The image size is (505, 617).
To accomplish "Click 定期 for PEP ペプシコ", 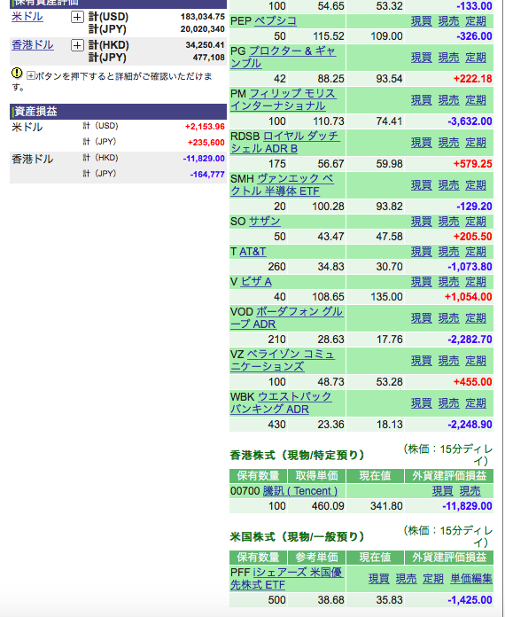I will tap(476, 21).
